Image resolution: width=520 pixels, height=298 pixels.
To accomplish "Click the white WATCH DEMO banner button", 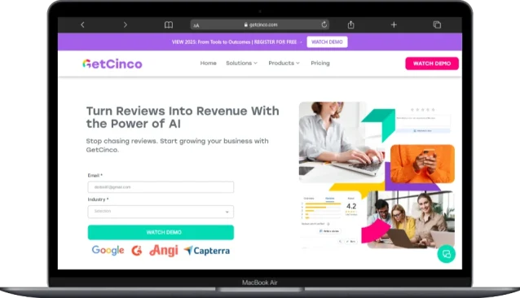I will coord(327,42).
